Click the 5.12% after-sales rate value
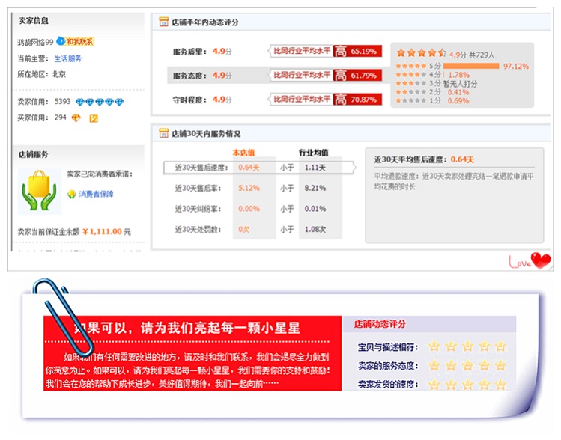 point(249,188)
